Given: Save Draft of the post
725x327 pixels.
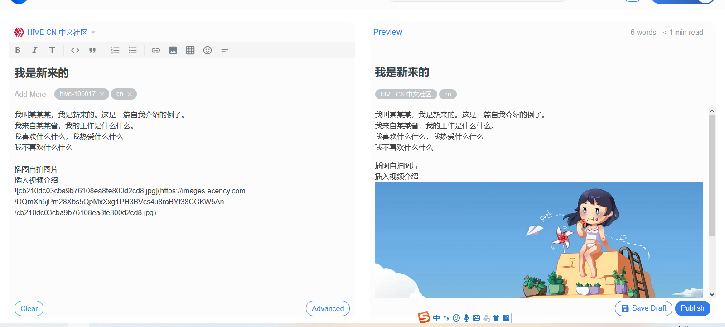Looking at the screenshot, I should pos(643,308).
